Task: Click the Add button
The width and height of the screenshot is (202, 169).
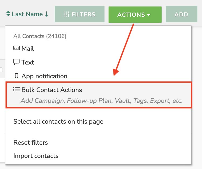Action: pos(181,14)
